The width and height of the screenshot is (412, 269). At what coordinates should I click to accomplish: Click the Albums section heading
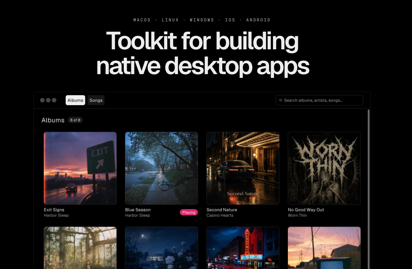pos(53,120)
